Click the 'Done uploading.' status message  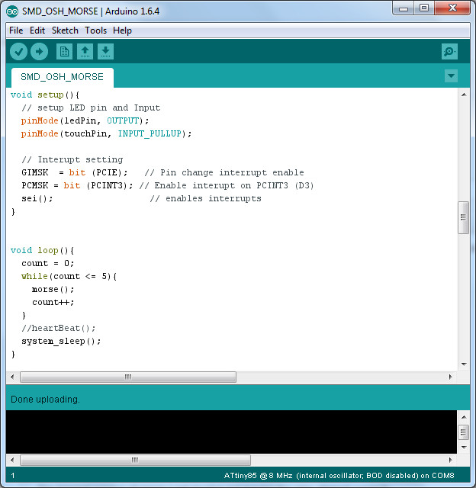pyautogui.click(x=45, y=400)
